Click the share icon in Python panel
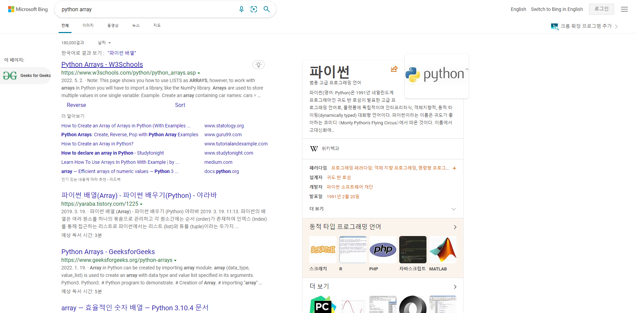Viewport: 636px width, 313px height. click(x=394, y=69)
